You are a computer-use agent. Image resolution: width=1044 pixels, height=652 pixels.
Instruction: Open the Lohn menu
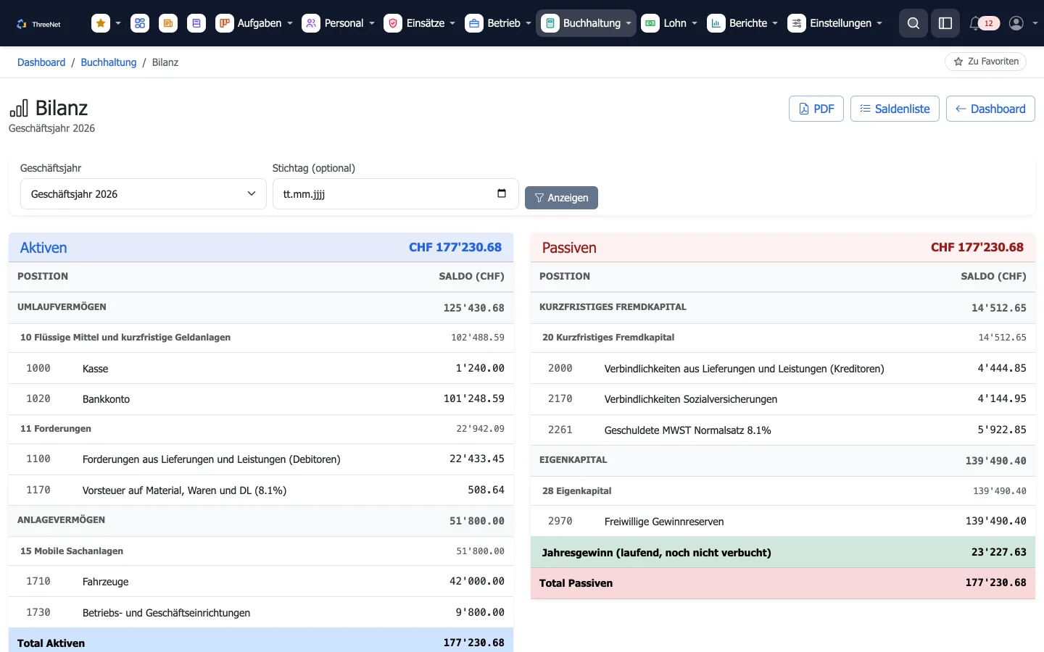(x=669, y=23)
